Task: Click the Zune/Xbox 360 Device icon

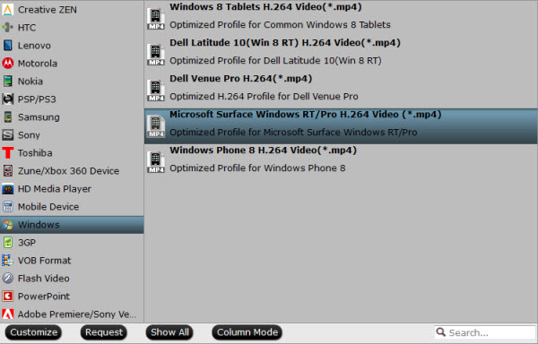Action: (7, 170)
